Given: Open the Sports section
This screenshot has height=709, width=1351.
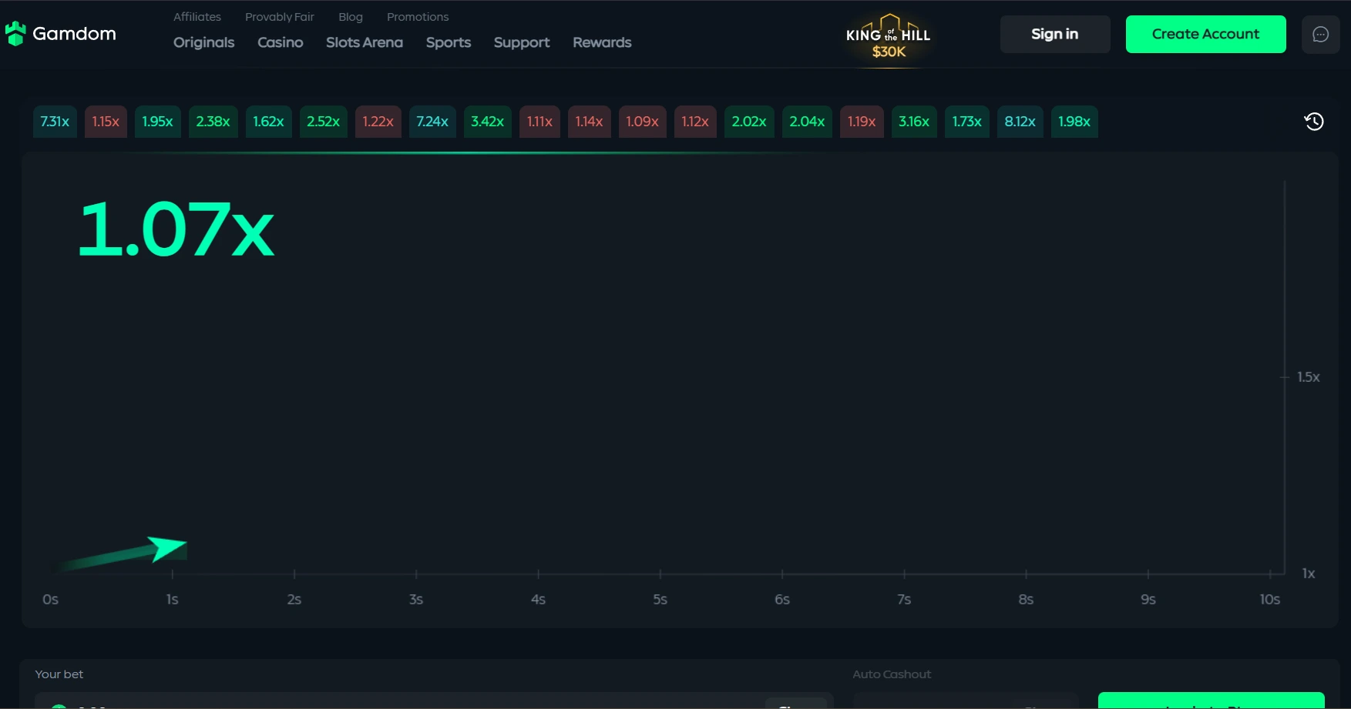Looking at the screenshot, I should tap(449, 42).
